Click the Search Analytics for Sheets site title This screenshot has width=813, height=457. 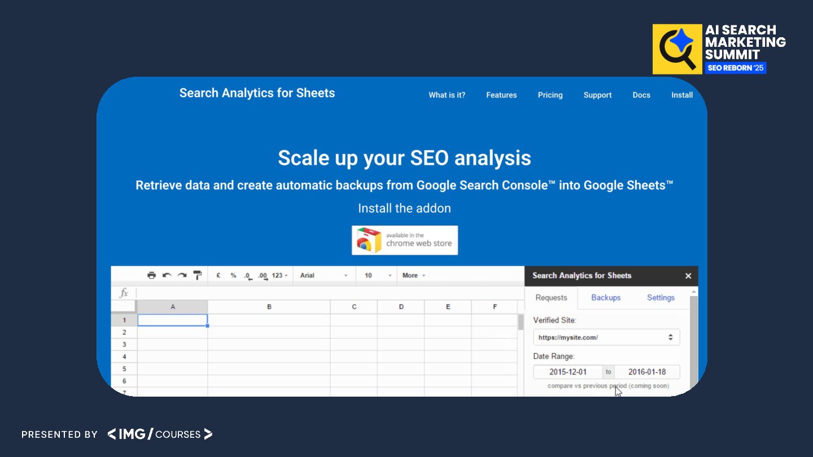point(257,93)
